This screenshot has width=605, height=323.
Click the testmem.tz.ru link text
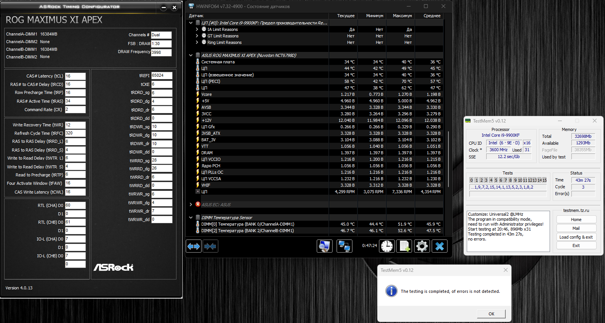coord(576,210)
